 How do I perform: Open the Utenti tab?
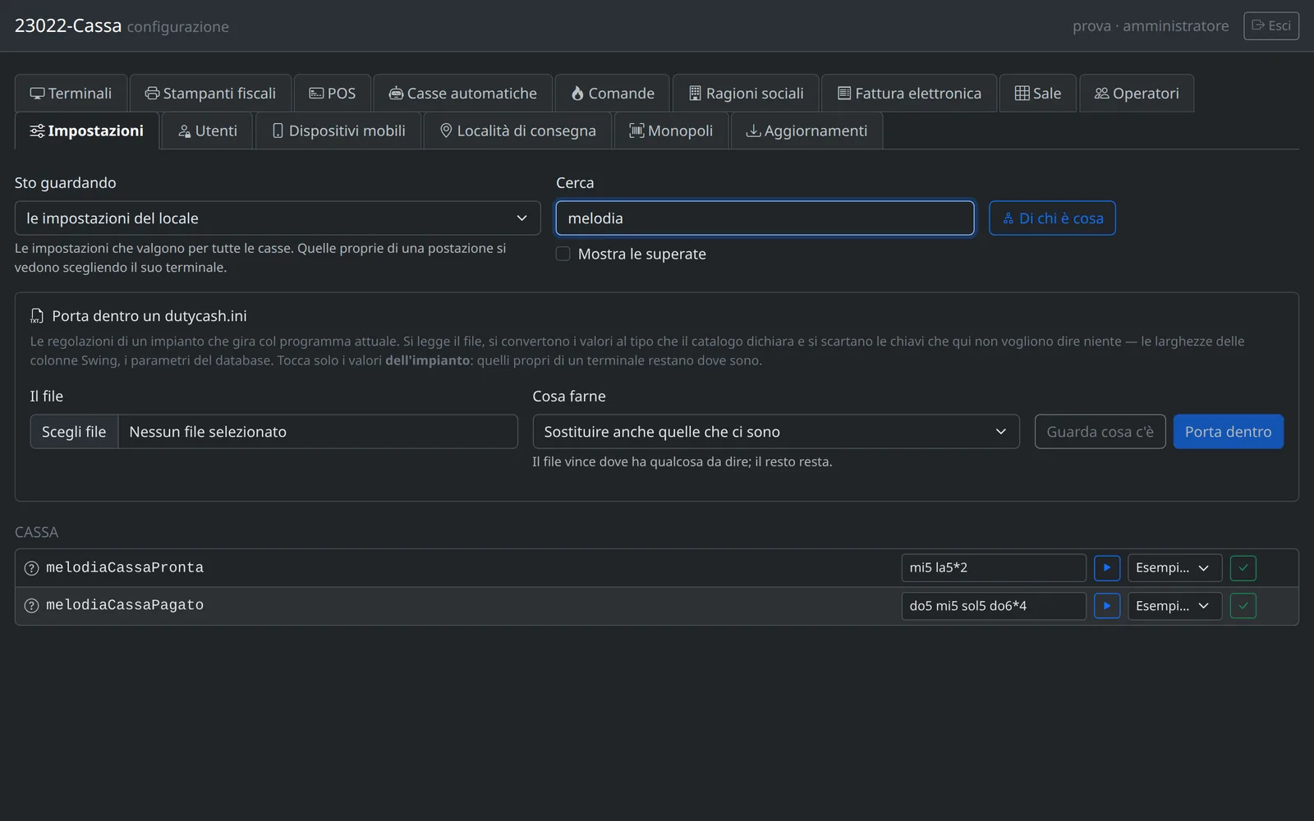(x=208, y=131)
